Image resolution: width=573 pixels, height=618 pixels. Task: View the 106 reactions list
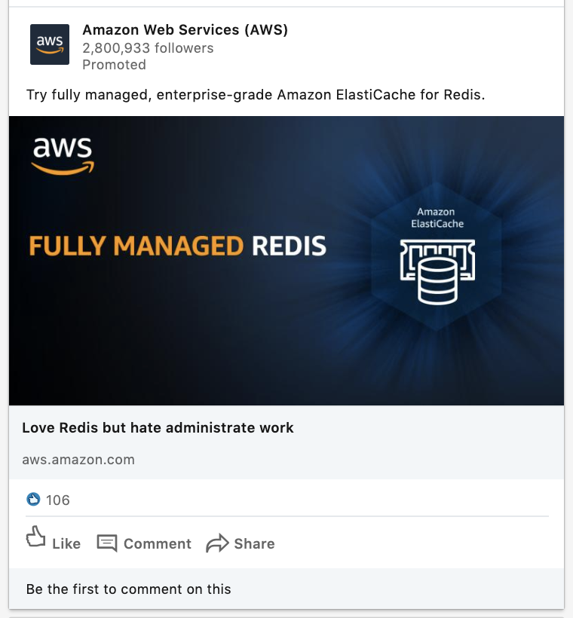click(57, 500)
